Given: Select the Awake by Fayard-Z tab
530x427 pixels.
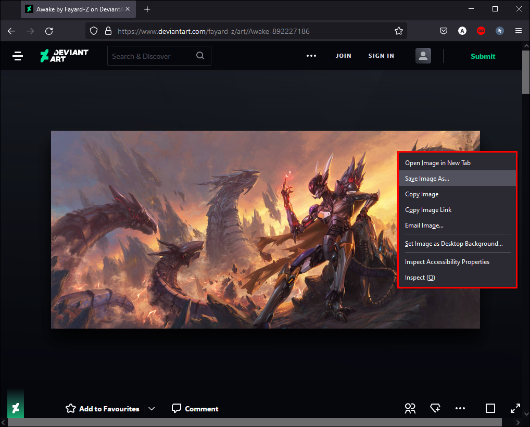Looking at the screenshot, I should (x=79, y=9).
